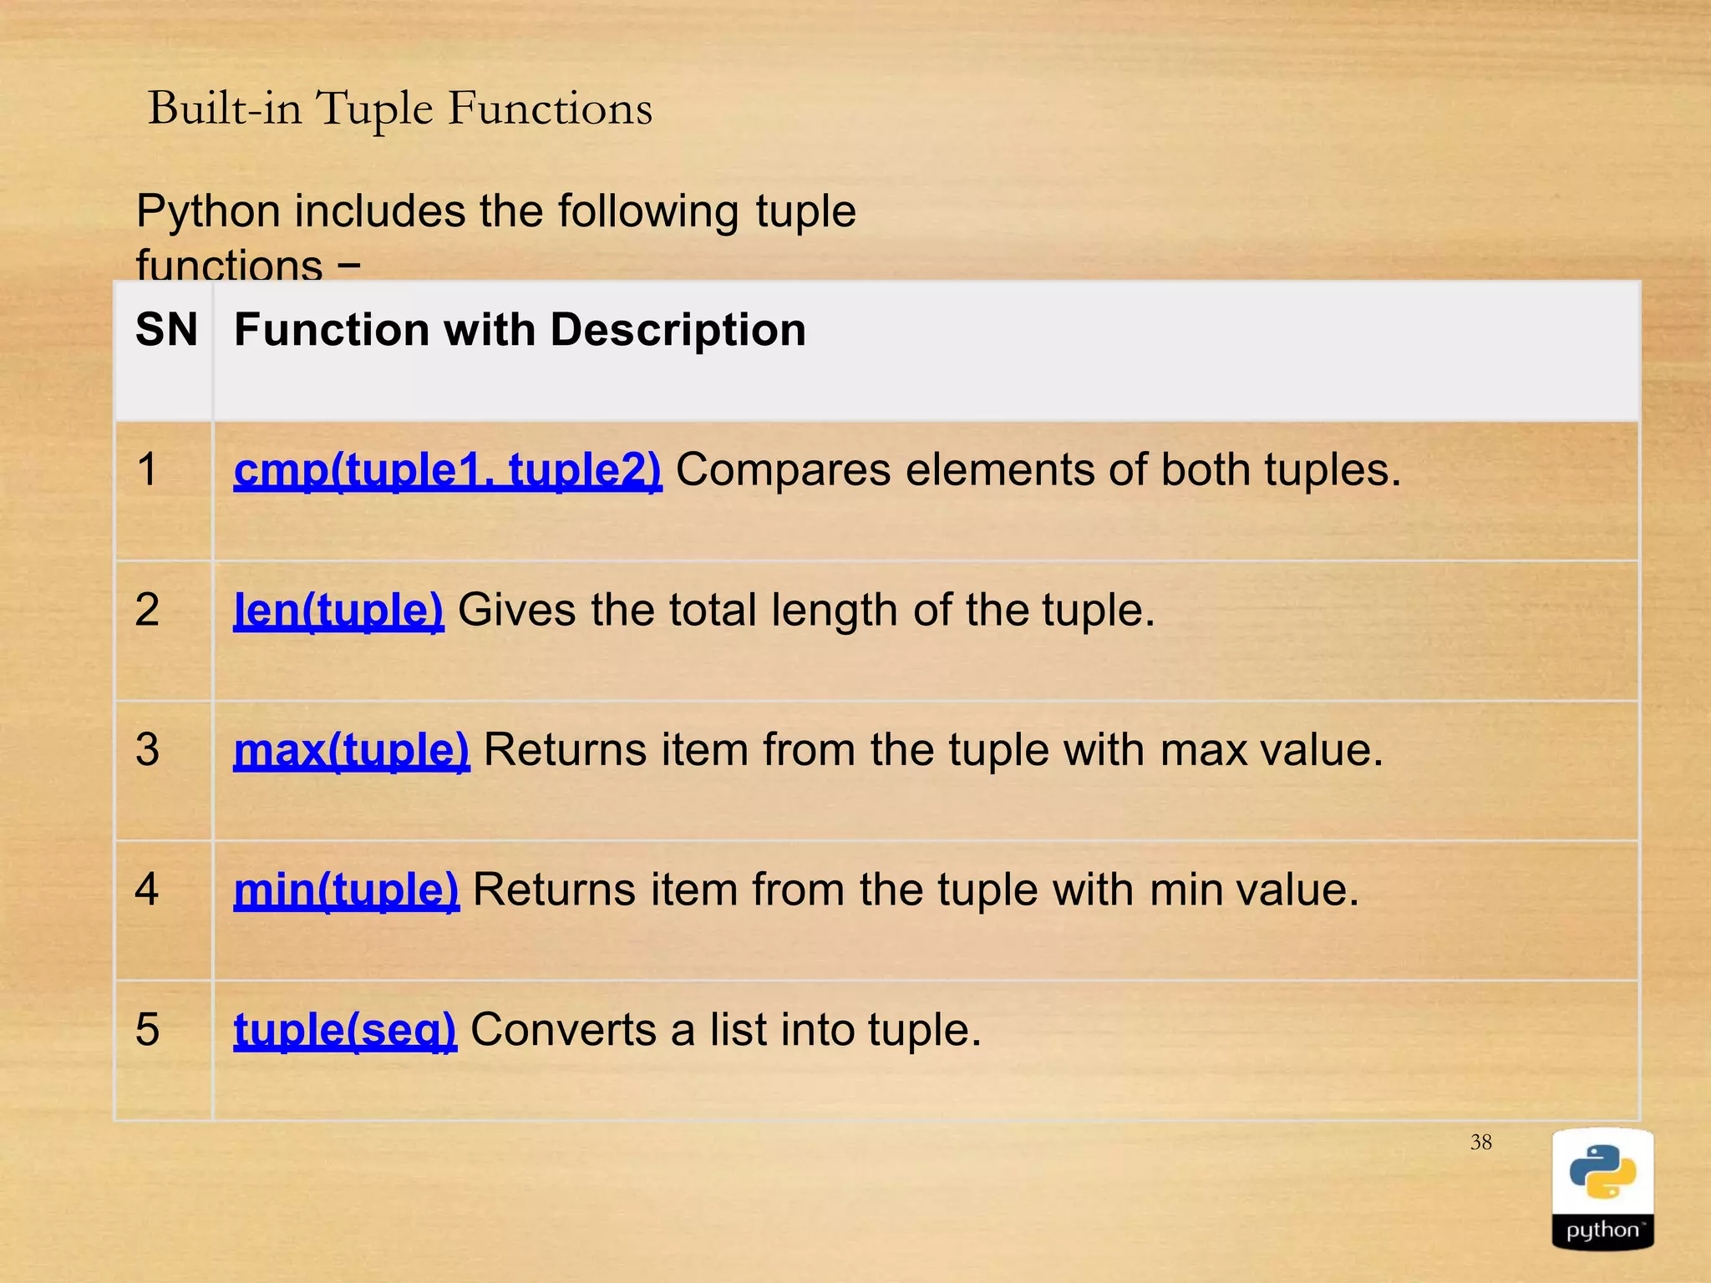The image size is (1711, 1283).
Task: Select the Function with Description header
Action: click(x=520, y=330)
